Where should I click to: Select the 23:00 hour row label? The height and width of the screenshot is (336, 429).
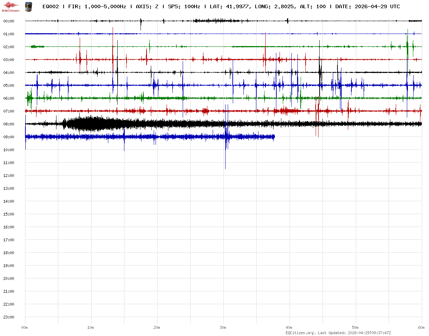[9, 317]
